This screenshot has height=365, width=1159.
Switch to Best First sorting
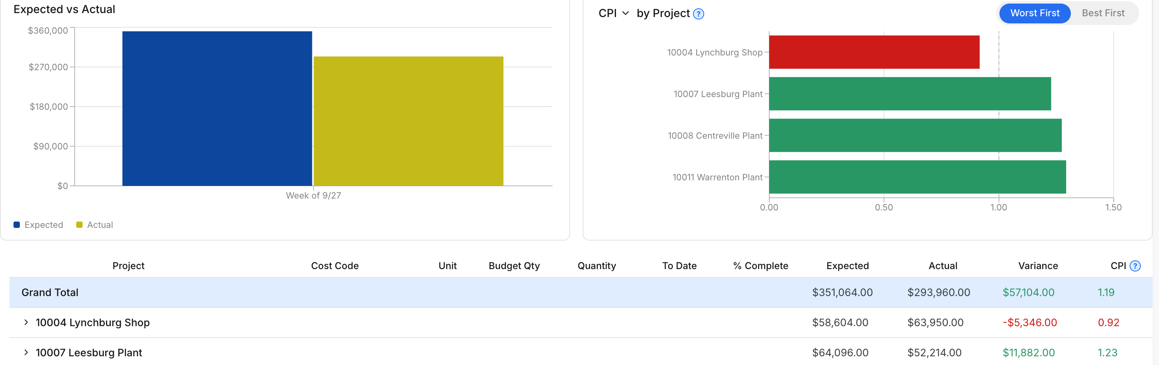pyautogui.click(x=1103, y=13)
